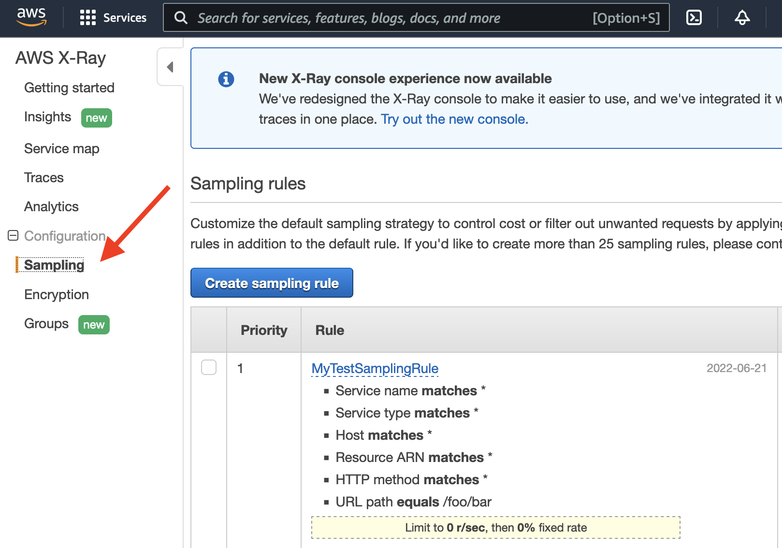Image resolution: width=782 pixels, height=548 pixels.
Task: Click 'Service name matches *' line
Action: click(x=411, y=391)
